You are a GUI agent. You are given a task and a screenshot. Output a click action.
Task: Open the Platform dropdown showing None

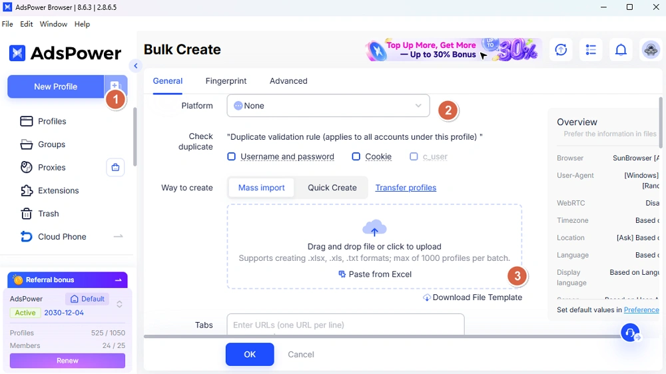tap(328, 106)
